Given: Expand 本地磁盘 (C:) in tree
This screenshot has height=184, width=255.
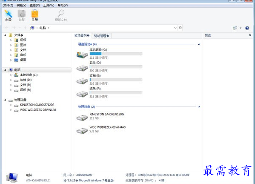Looking at the screenshot, I should [x=11, y=75].
